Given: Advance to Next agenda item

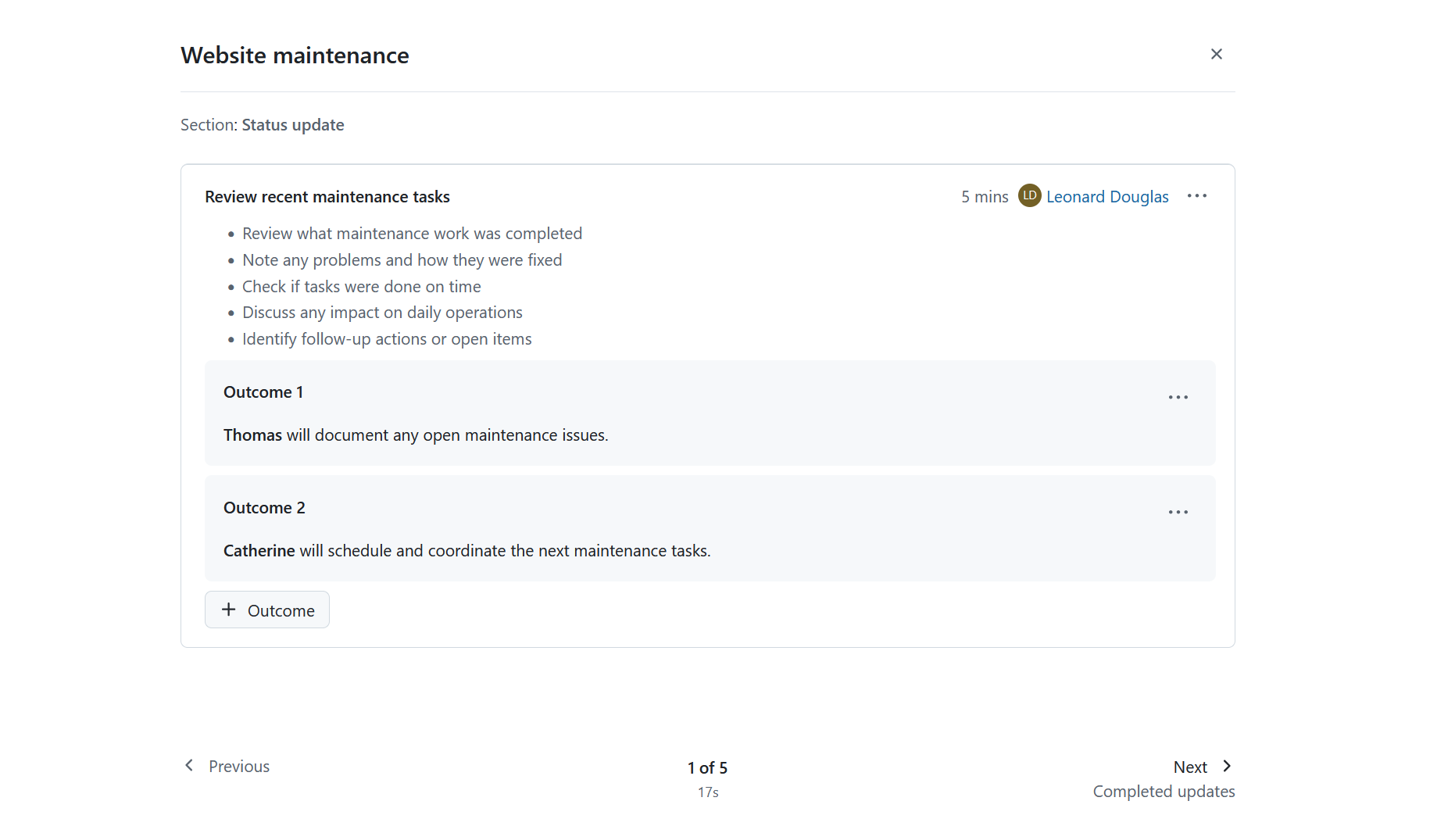Looking at the screenshot, I should coord(1190,767).
